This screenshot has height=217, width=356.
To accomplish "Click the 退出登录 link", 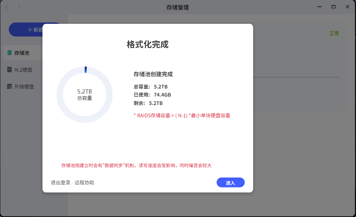I will click(60, 183).
